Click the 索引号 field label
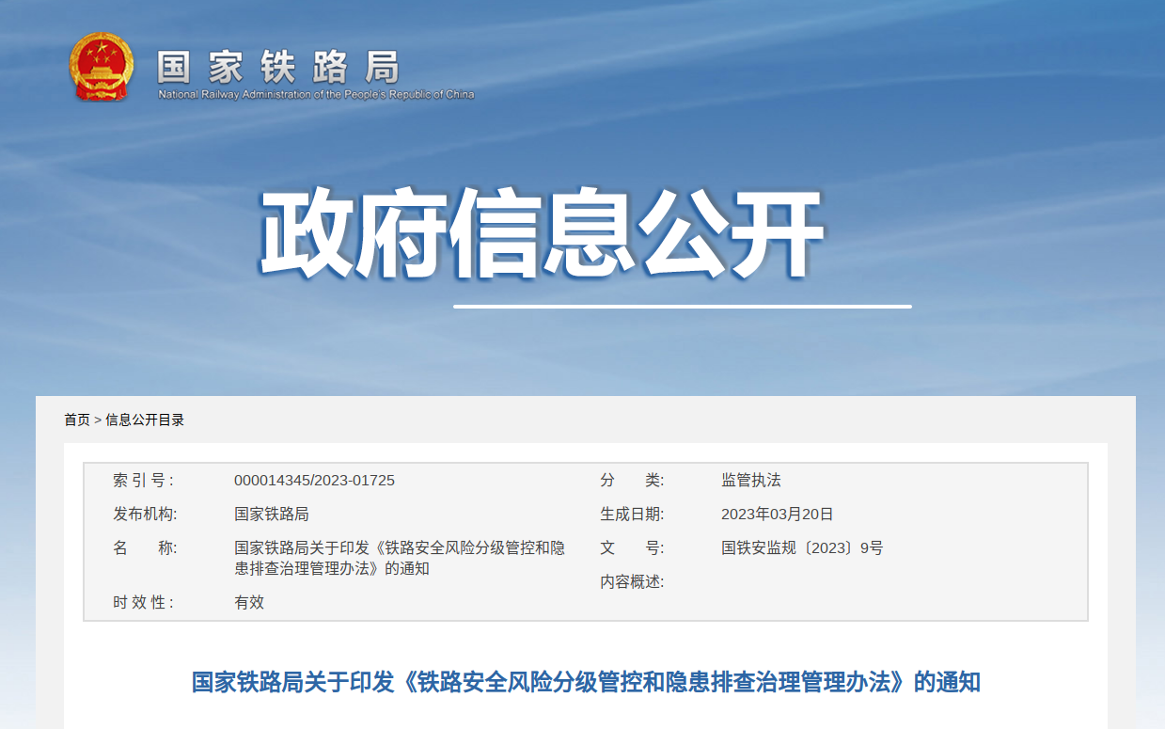This screenshot has width=1165, height=729. [x=143, y=481]
